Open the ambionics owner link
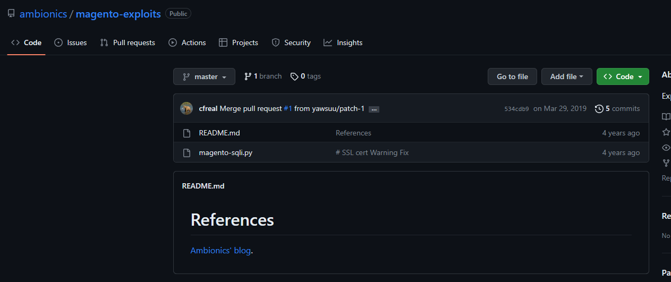Viewport: 671px width, 282px height. coord(43,14)
